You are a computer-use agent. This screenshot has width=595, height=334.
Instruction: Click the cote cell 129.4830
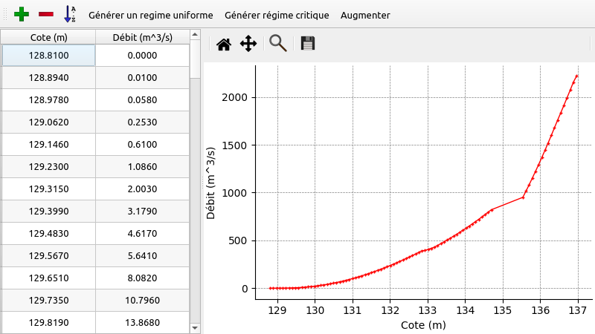48,234
